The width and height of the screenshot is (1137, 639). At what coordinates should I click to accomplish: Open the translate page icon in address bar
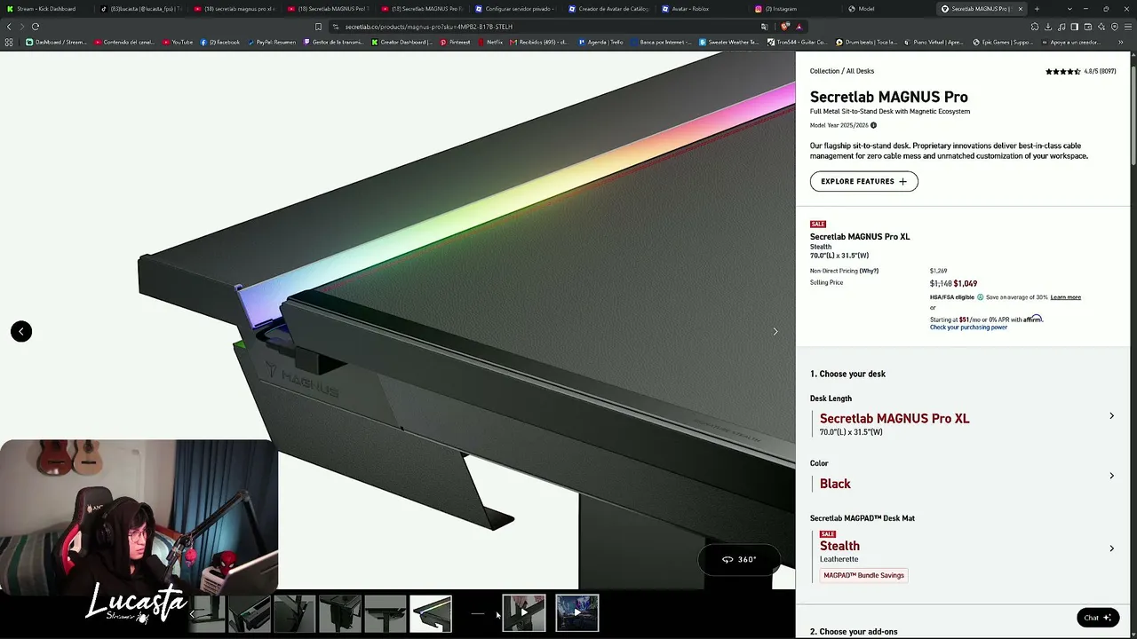point(764,27)
